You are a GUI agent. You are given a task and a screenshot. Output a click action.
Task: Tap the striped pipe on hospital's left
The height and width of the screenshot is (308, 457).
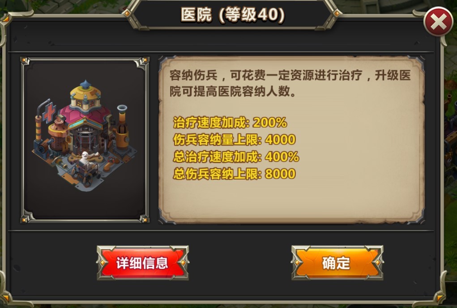tap(38, 128)
